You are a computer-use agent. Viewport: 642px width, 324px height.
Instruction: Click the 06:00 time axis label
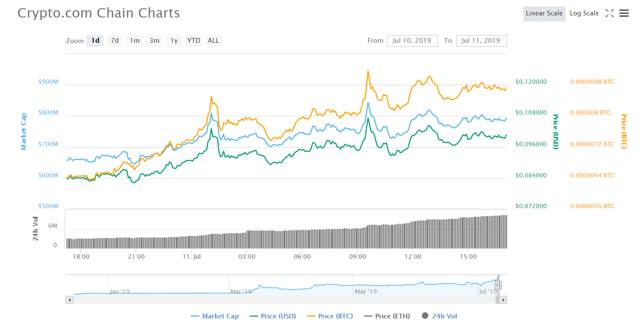[302, 256]
